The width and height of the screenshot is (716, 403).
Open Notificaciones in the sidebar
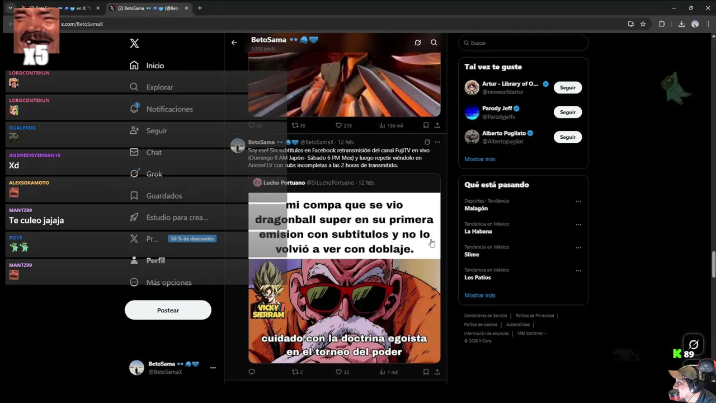(x=161, y=109)
